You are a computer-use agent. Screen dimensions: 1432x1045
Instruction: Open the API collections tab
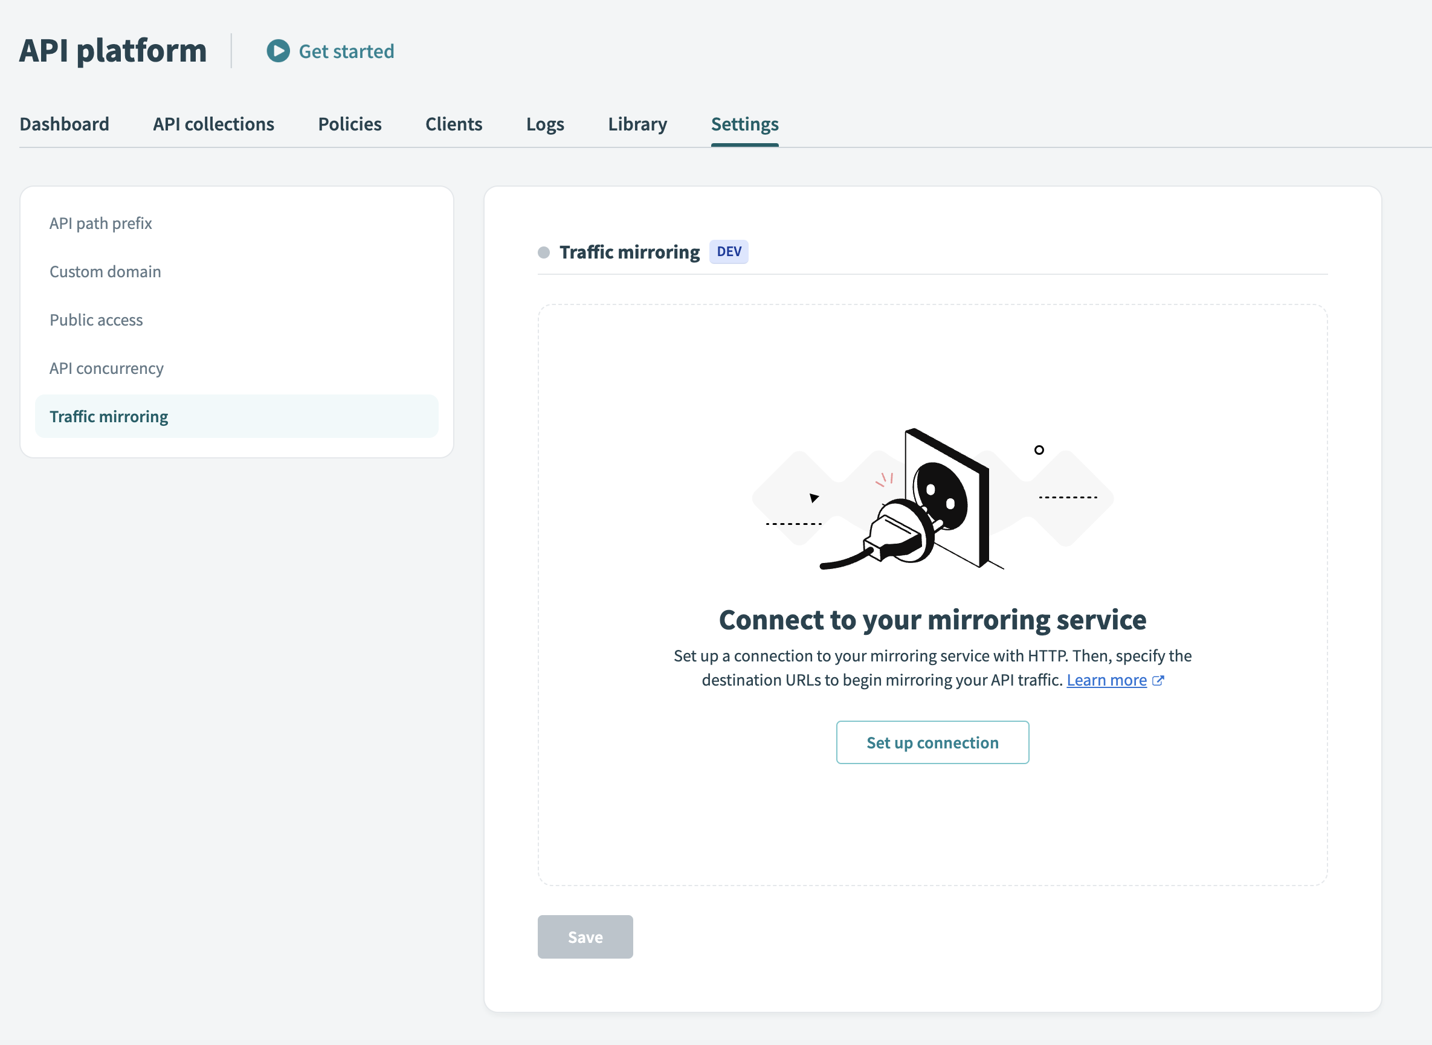point(213,124)
